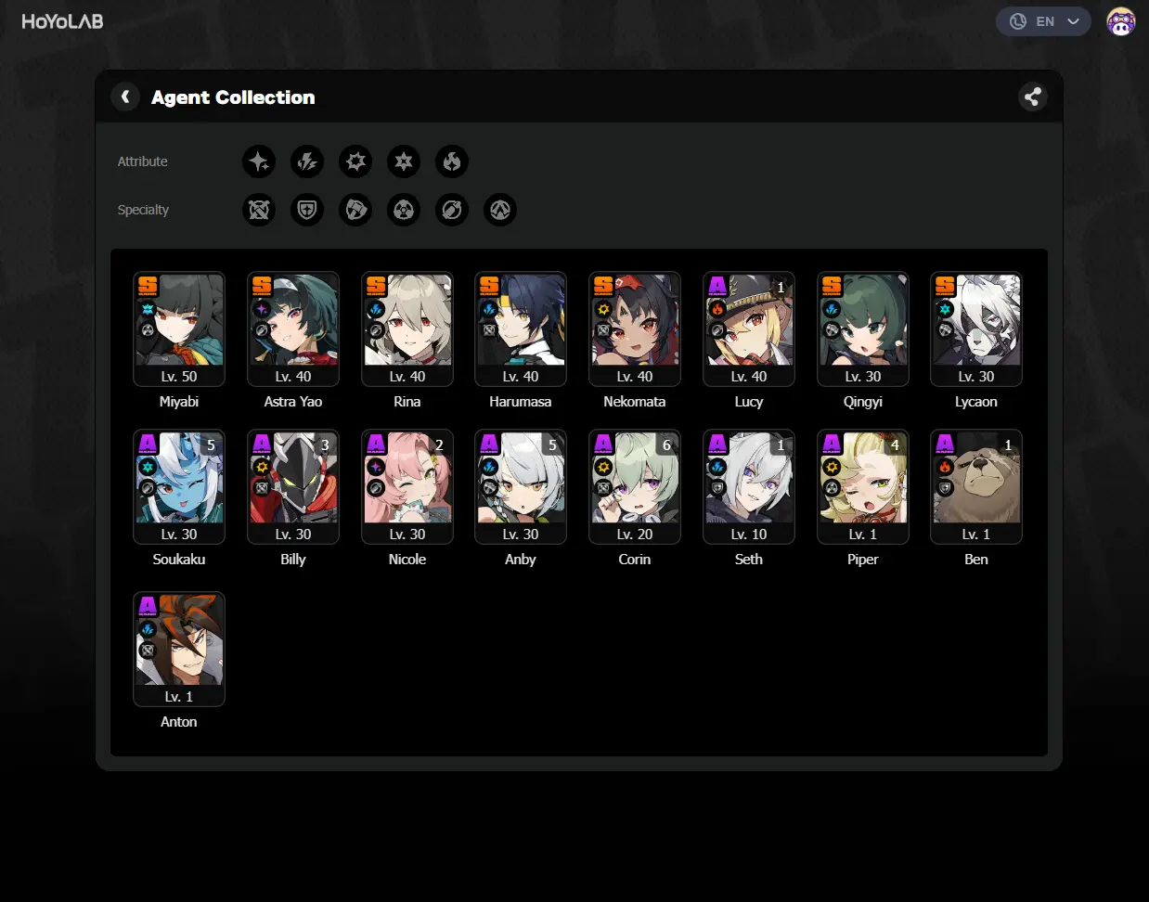
Task: View Qingyi's agent portrait
Action: 863,329
